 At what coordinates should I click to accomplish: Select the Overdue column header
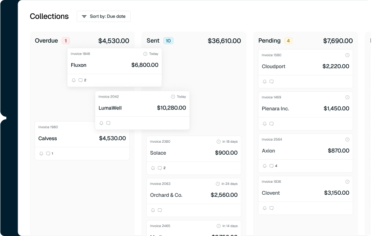pyautogui.click(x=46, y=41)
